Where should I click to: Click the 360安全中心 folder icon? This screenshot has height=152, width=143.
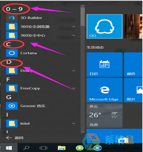coord(12,35)
